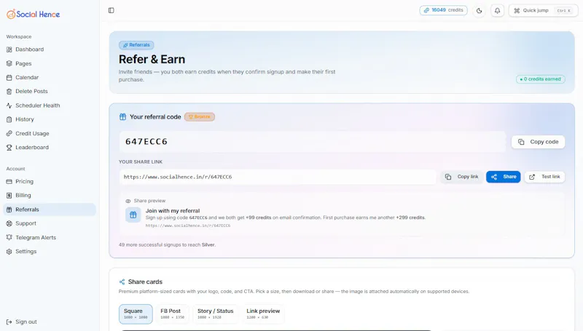Screen dimensions: 583x331
Task: Click the share link URL field
Action: [x=278, y=177]
